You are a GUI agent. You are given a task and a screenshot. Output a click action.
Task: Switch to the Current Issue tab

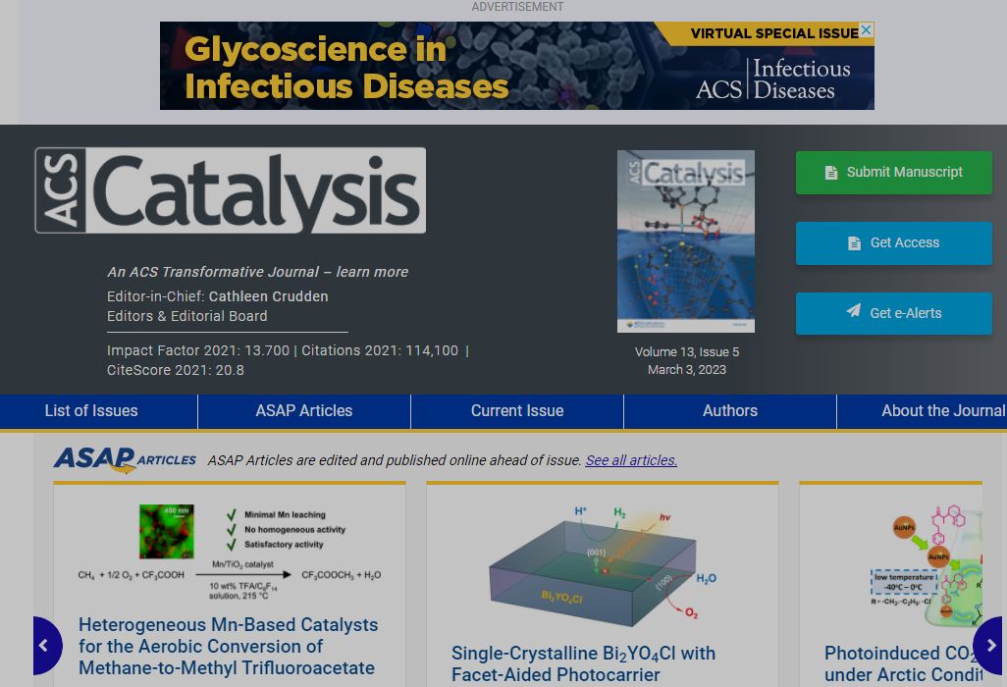click(x=517, y=411)
